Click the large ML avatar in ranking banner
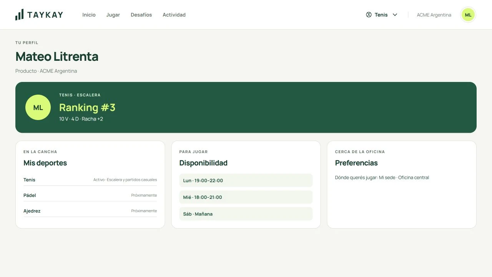 tap(38, 107)
